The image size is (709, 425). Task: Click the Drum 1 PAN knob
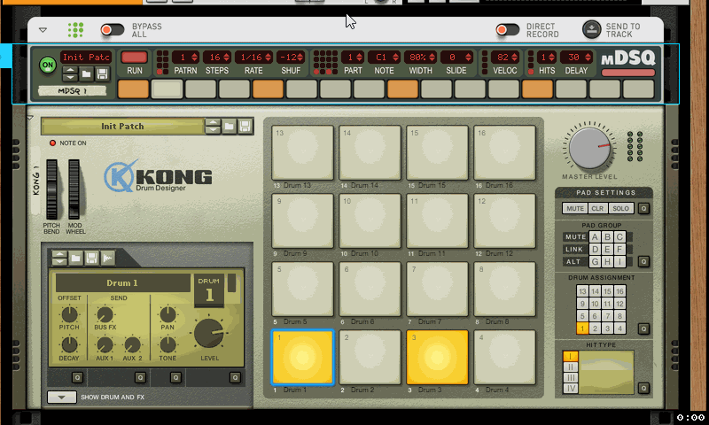click(168, 314)
